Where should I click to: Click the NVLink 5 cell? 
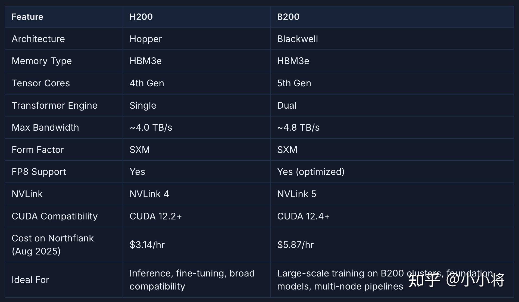(296, 194)
